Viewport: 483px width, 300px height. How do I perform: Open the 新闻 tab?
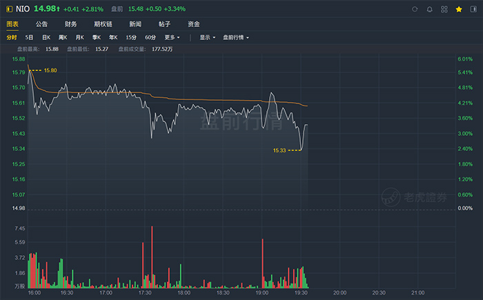point(135,24)
